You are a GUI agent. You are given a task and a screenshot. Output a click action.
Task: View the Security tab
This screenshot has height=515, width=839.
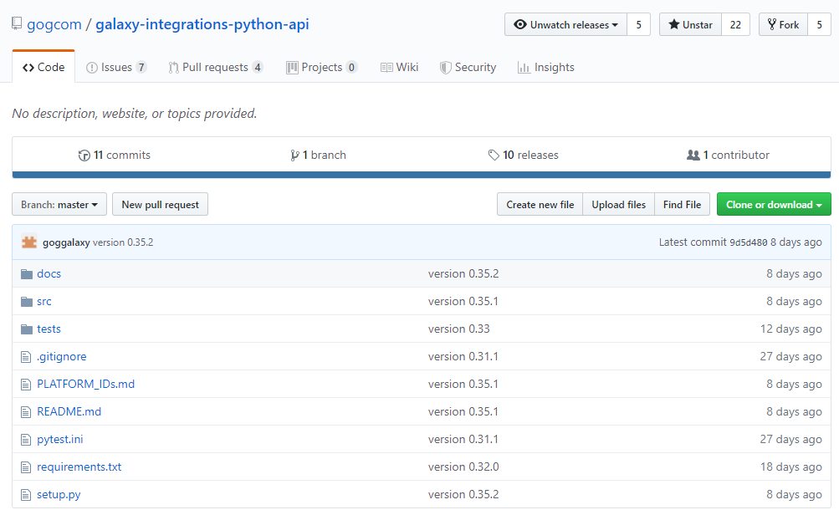click(468, 68)
